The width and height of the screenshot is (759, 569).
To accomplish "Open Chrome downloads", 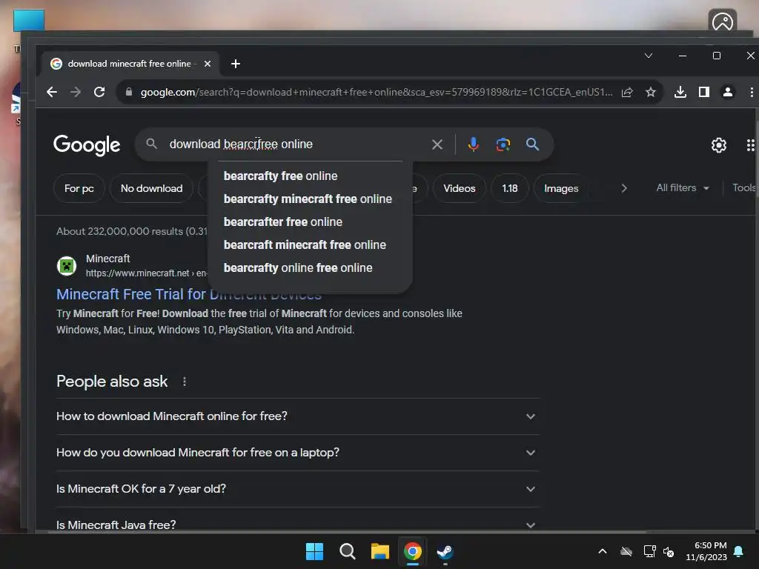I will 680,92.
